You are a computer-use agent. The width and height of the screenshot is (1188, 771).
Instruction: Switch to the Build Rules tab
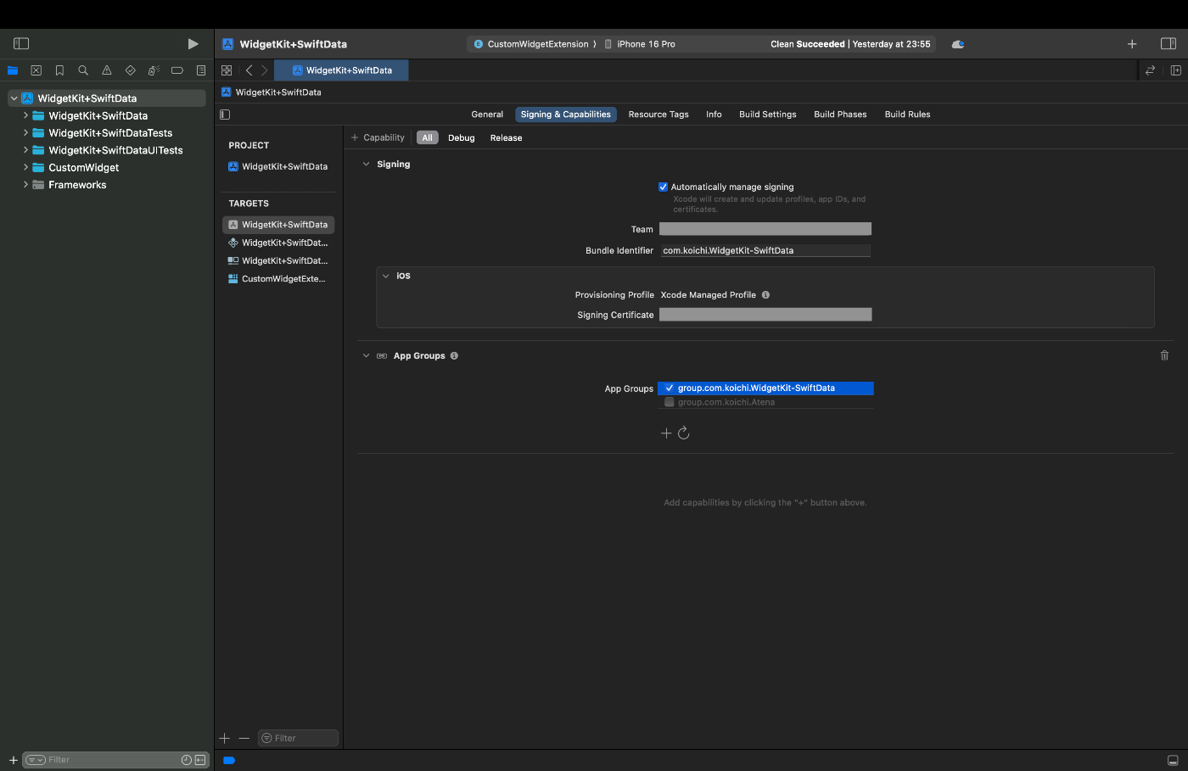pyautogui.click(x=907, y=115)
